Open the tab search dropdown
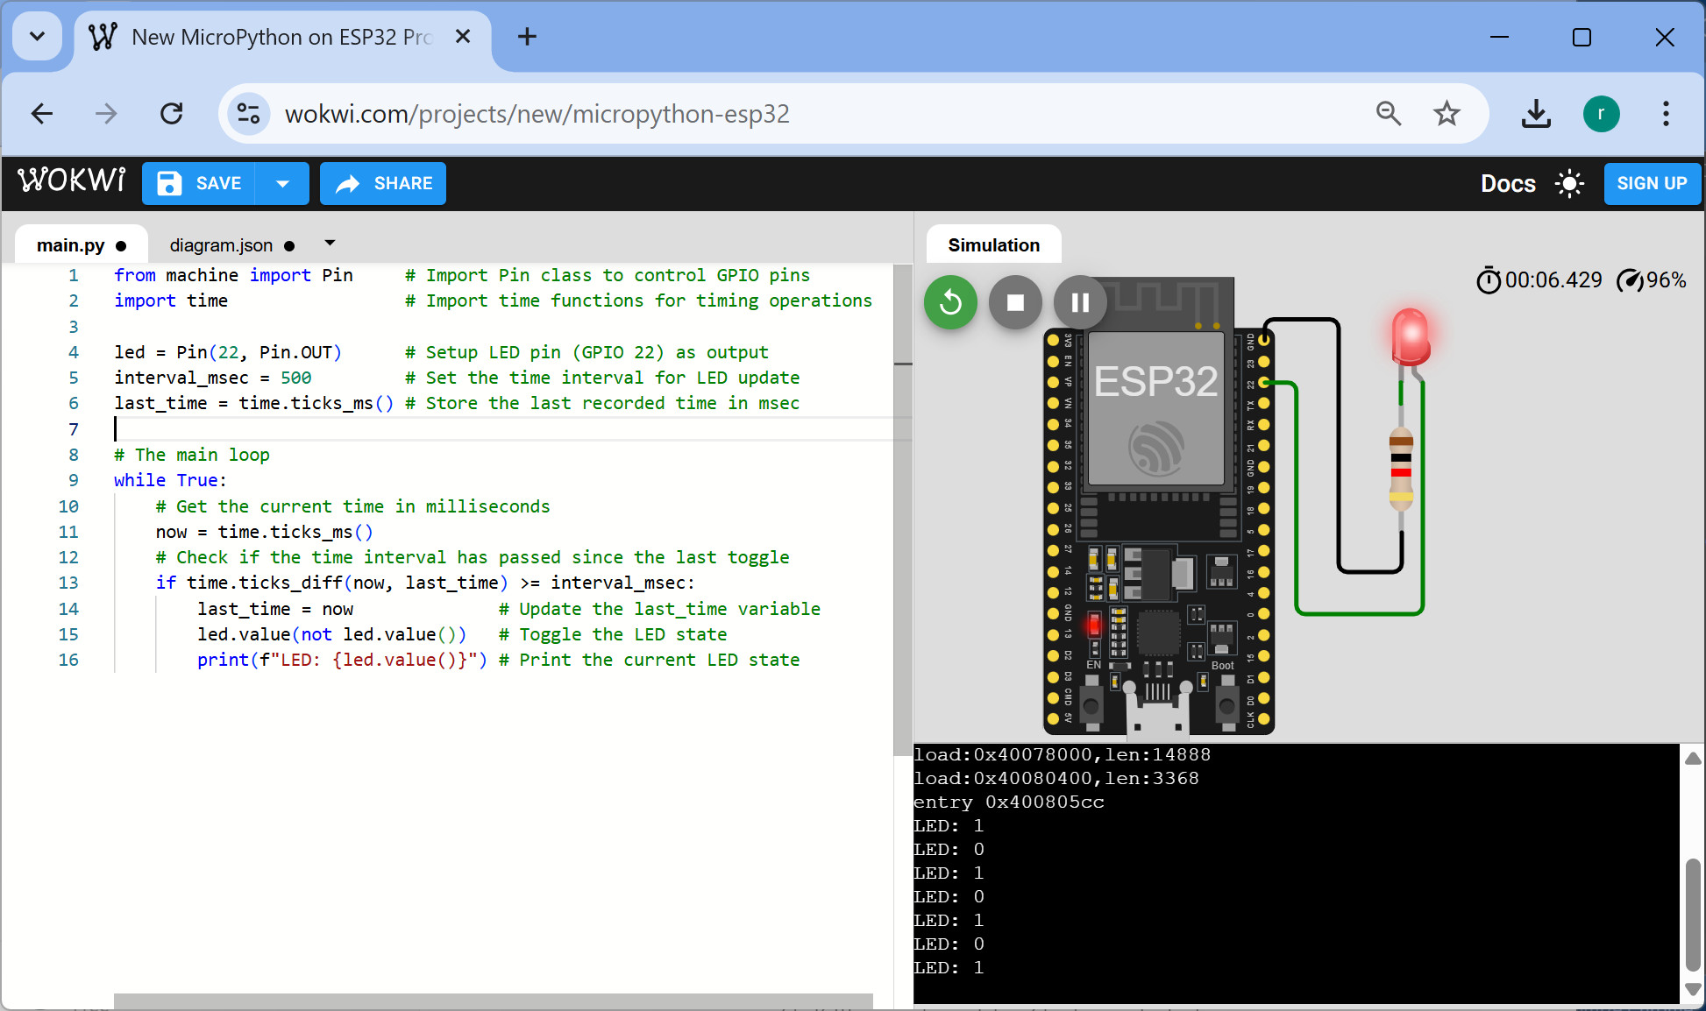The width and height of the screenshot is (1706, 1011). click(x=37, y=37)
